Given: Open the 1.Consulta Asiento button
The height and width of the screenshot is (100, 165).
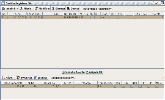Looking at the screenshot, I should [x=73, y=72].
